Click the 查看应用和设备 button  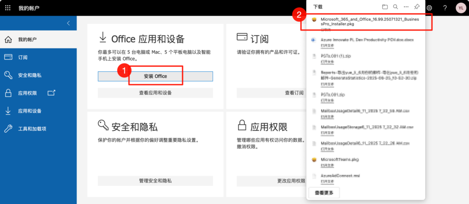click(155, 93)
